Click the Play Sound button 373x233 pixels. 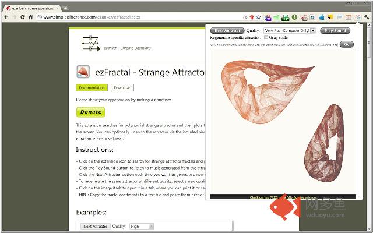coord(335,31)
